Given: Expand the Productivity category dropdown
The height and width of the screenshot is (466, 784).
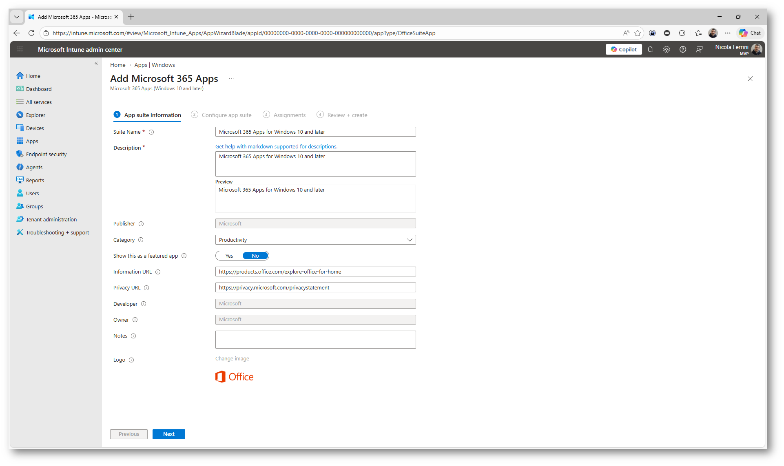Looking at the screenshot, I should [315, 240].
